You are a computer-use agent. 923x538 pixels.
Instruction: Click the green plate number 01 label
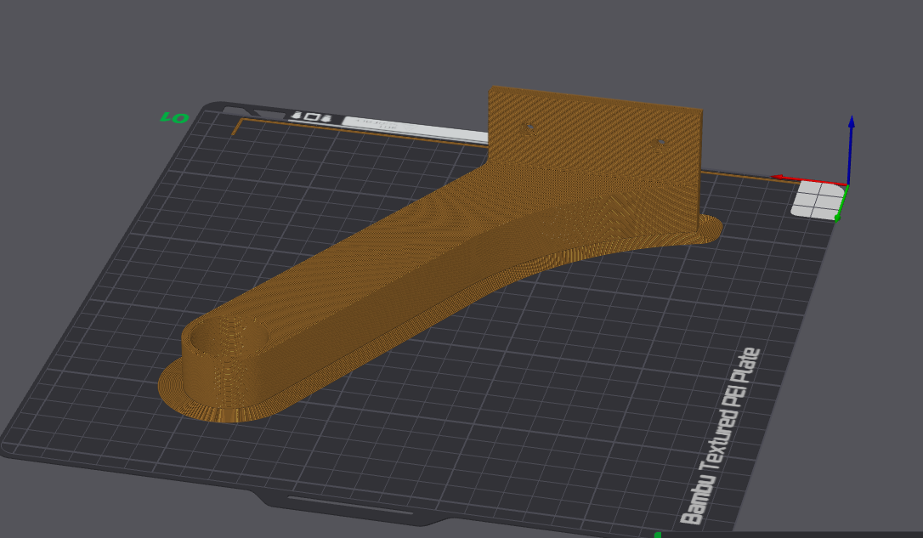pos(175,118)
